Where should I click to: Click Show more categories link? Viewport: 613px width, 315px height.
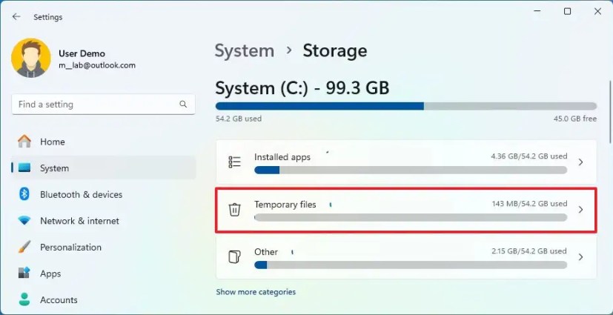click(x=256, y=292)
